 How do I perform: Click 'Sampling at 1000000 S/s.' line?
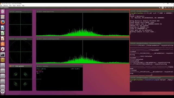click(140, 27)
